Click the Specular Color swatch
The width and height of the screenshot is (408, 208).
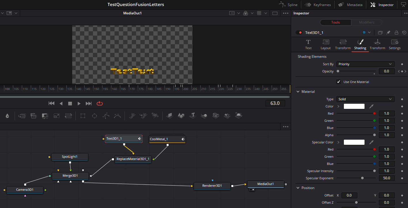coord(354,142)
